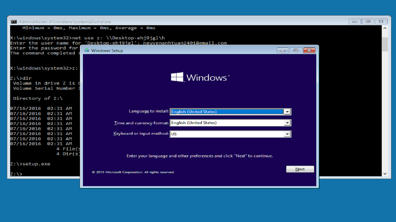
Task: Maximize the Windows Setup window
Action: tap(296, 50)
